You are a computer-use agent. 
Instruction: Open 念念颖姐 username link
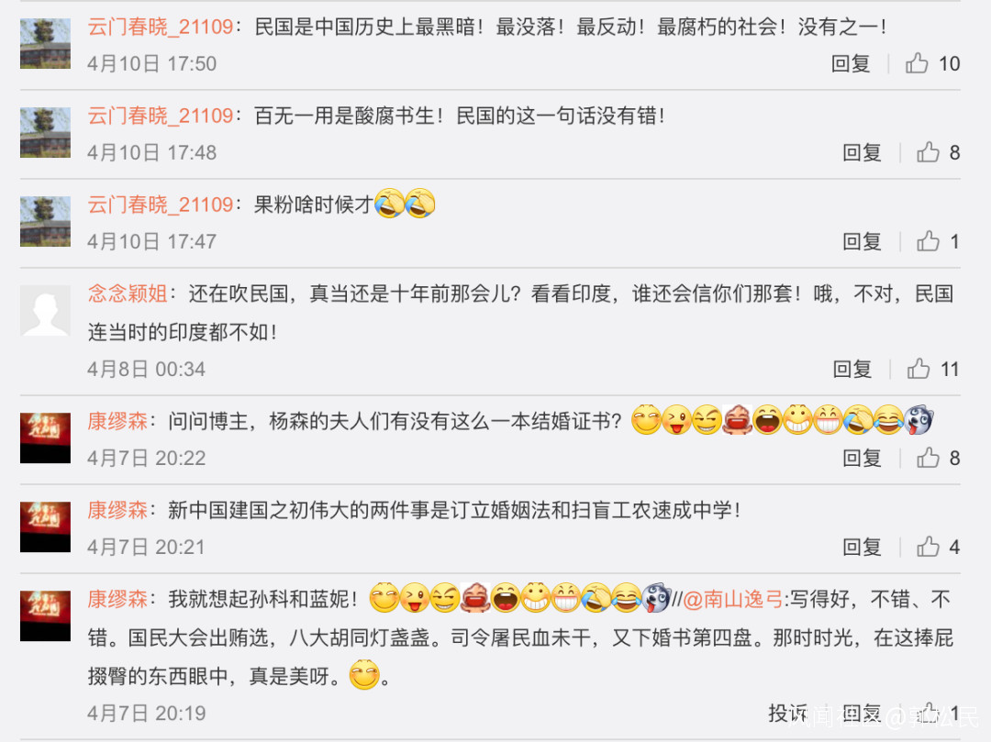[x=128, y=293]
